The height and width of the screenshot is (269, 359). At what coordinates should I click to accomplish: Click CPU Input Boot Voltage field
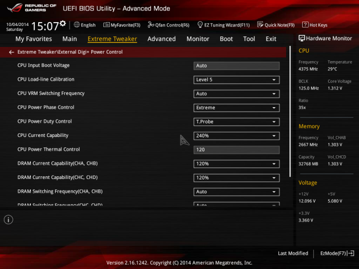236,66
